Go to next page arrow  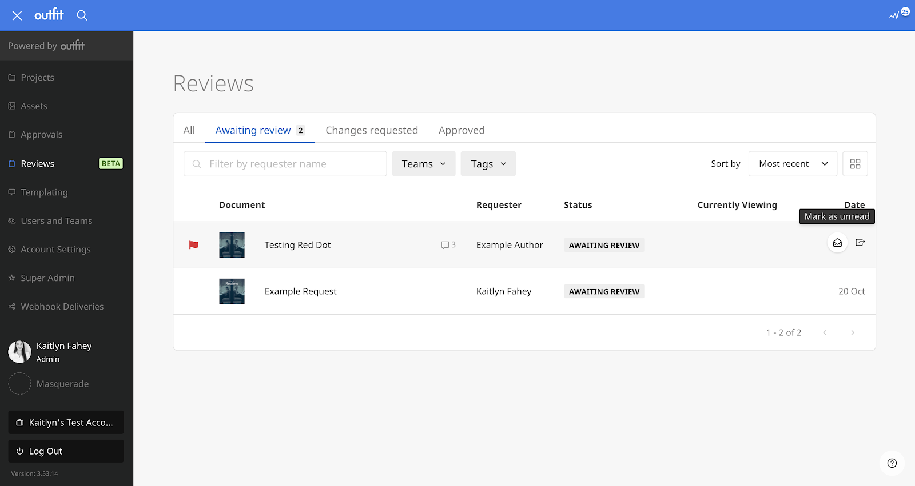(853, 332)
